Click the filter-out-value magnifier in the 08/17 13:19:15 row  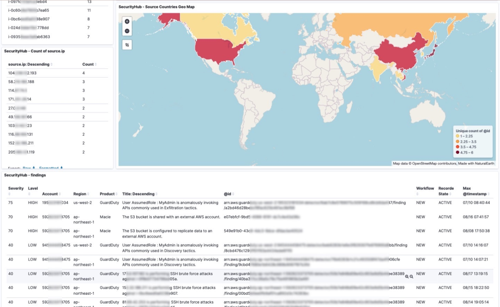(x=411, y=277)
